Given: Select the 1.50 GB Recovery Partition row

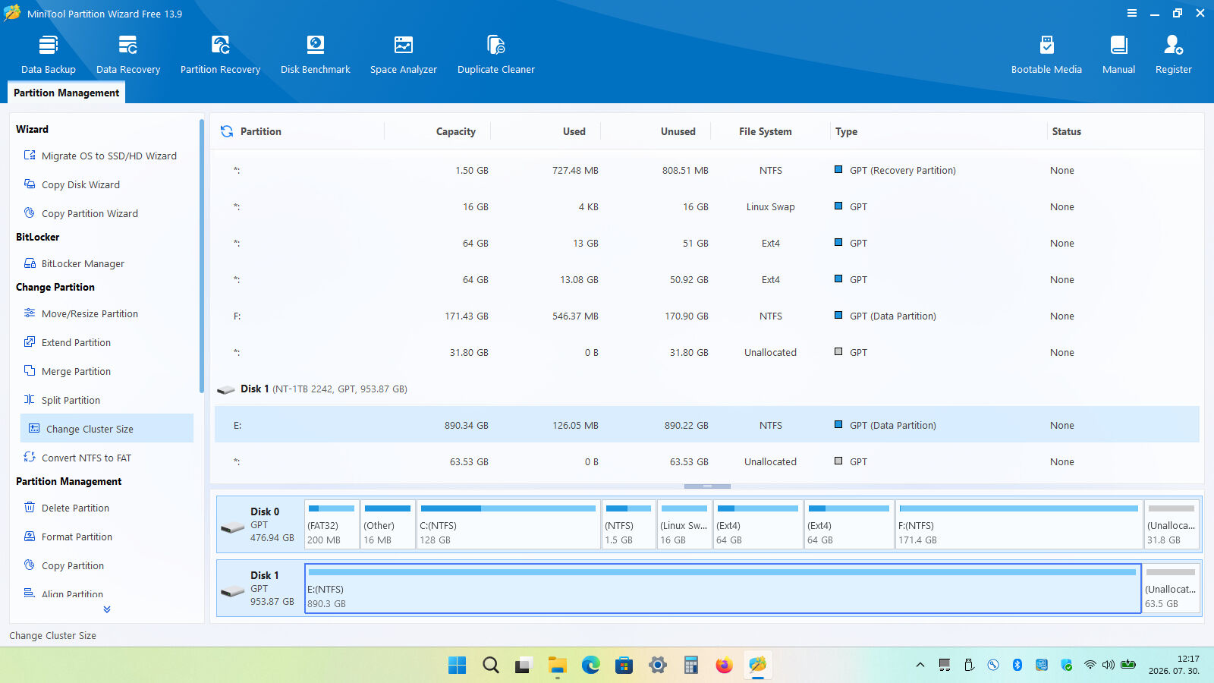Looking at the screenshot, I should tap(707, 170).
